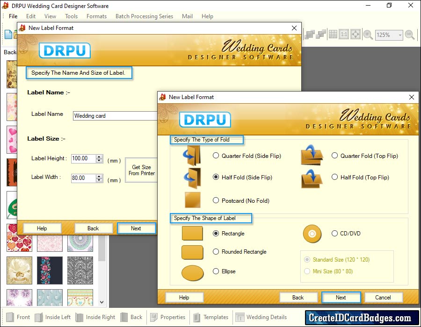Viewport: 421px width, 327px height.
Task: Switch to the Inside Left card side
Action: [52, 317]
